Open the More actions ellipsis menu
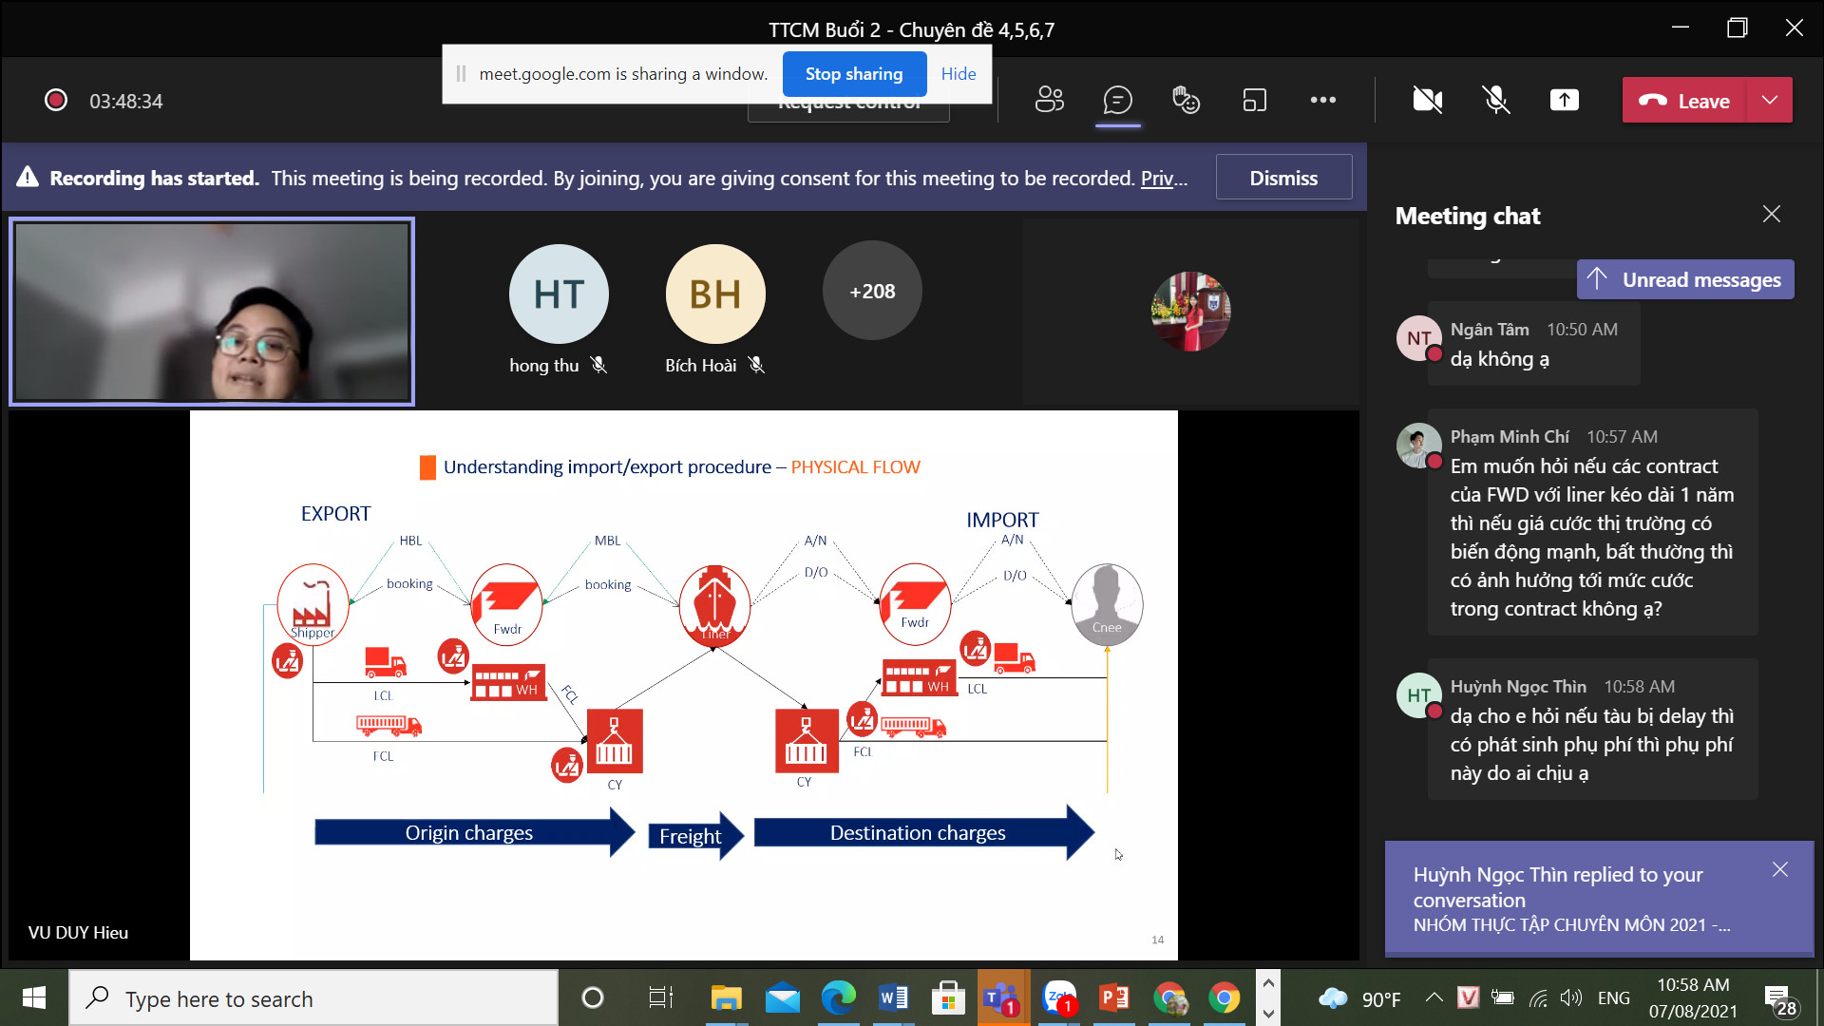 click(1322, 100)
